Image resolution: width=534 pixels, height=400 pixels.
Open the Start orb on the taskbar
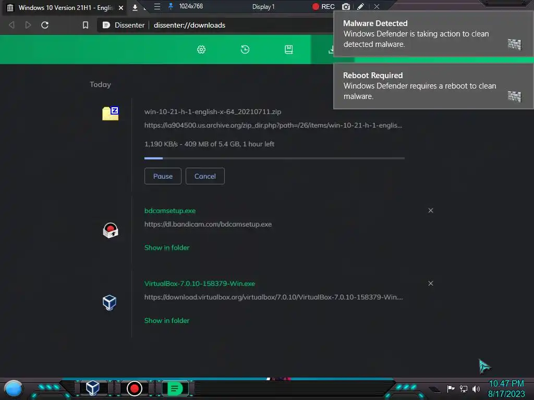14,390
